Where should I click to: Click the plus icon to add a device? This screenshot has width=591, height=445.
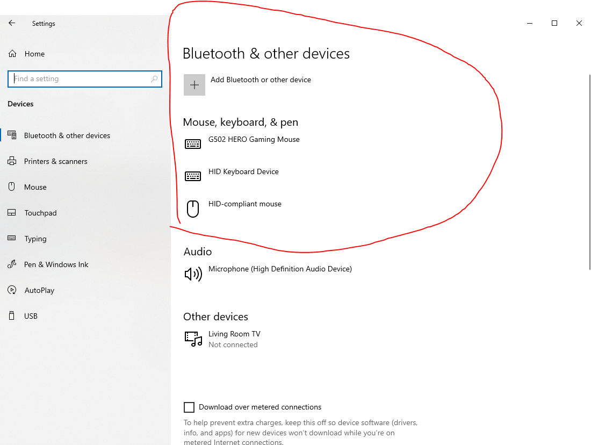click(x=194, y=85)
